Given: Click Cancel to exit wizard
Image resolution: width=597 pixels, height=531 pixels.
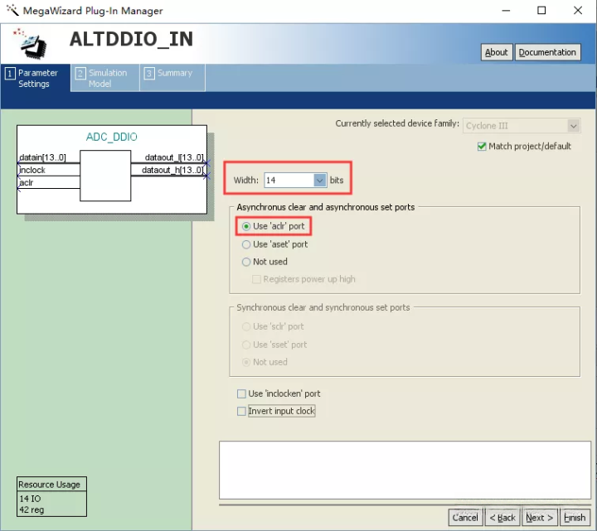Looking at the screenshot, I should [x=465, y=518].
